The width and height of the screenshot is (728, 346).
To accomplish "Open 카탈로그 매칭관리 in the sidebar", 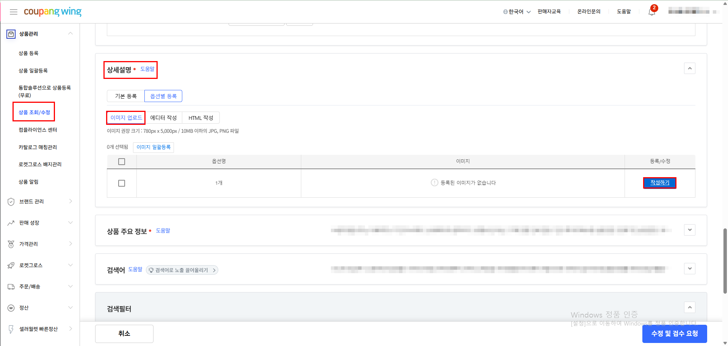I will (x=38, y=148).
